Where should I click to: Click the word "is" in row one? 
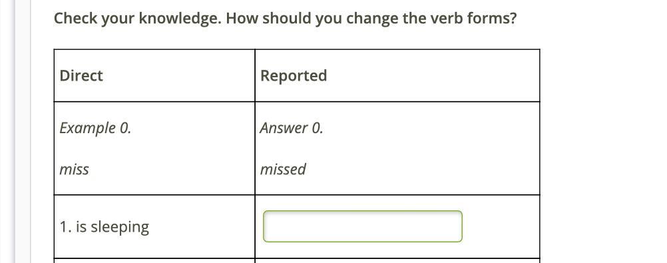[x=81, y=227]
